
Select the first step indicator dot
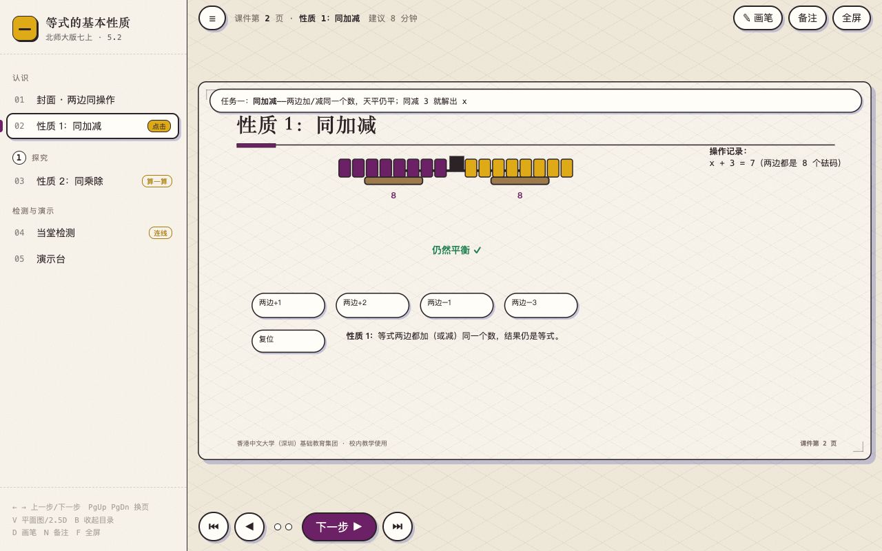pyautogui.click(x=278, y=527)
